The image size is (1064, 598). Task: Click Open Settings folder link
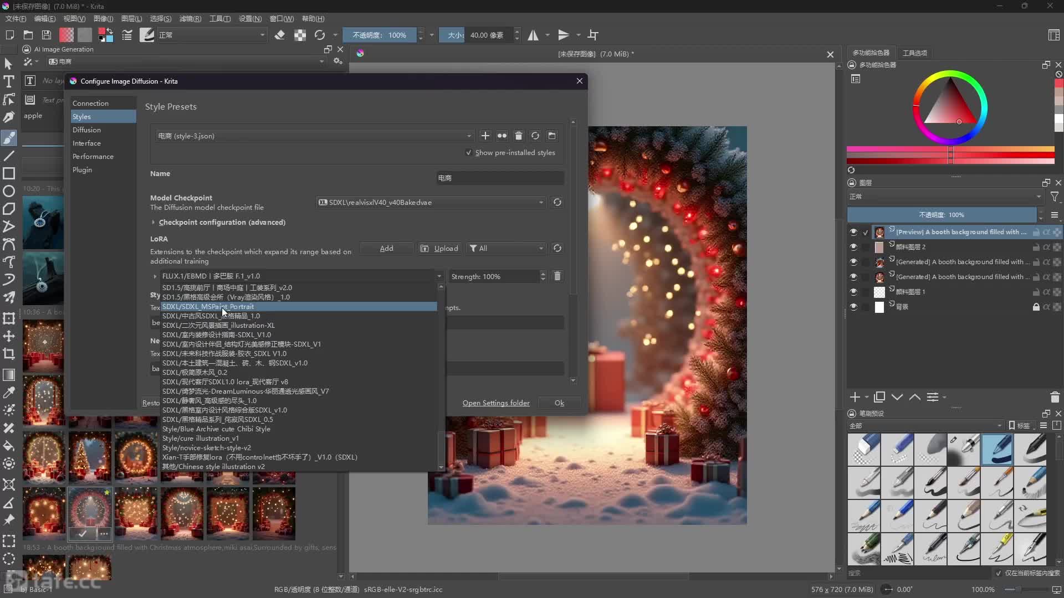[x=496, y=403]
